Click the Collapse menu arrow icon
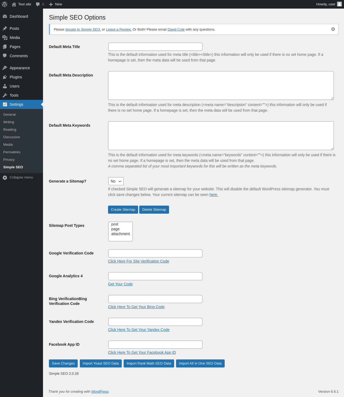344x397 pixels. pyautogui.click(x=5, y=177)
